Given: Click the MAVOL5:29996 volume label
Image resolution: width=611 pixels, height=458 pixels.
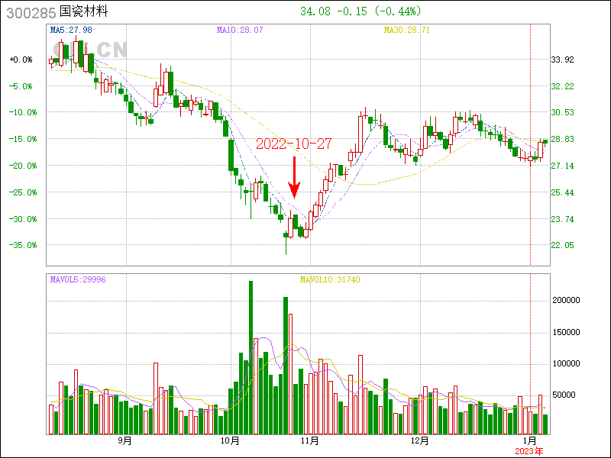Looking at the screenshot, I should (78, 279).
